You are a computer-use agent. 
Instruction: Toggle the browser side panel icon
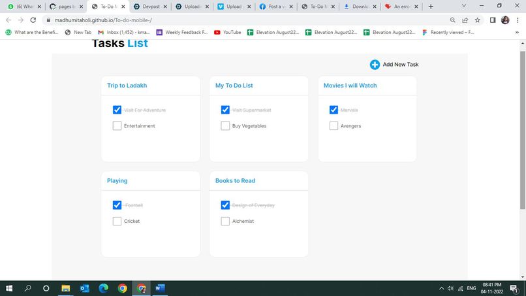click(x=493, y=20)
